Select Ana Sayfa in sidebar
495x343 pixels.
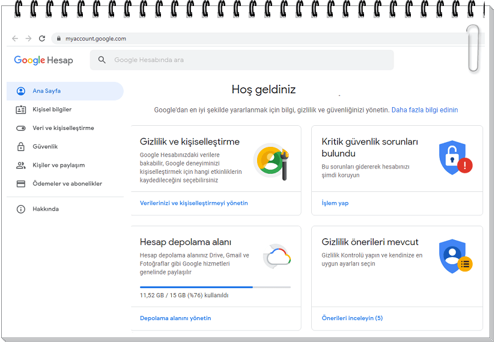[65, 91]
